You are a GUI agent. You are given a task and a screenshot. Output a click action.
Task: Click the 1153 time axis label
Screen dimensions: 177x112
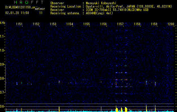point(53,24)
